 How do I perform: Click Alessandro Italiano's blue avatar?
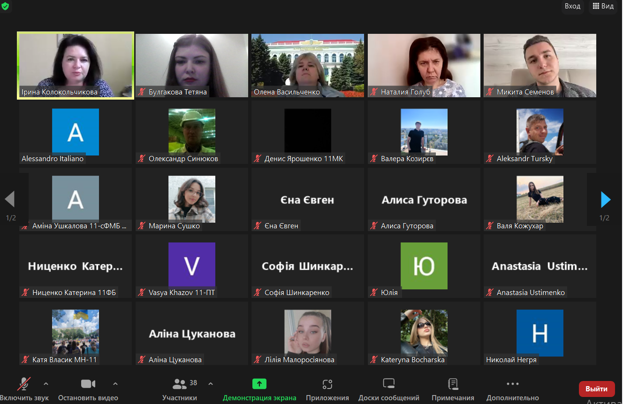[x=76, y=132]
